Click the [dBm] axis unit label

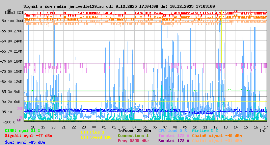pos(10,12)
